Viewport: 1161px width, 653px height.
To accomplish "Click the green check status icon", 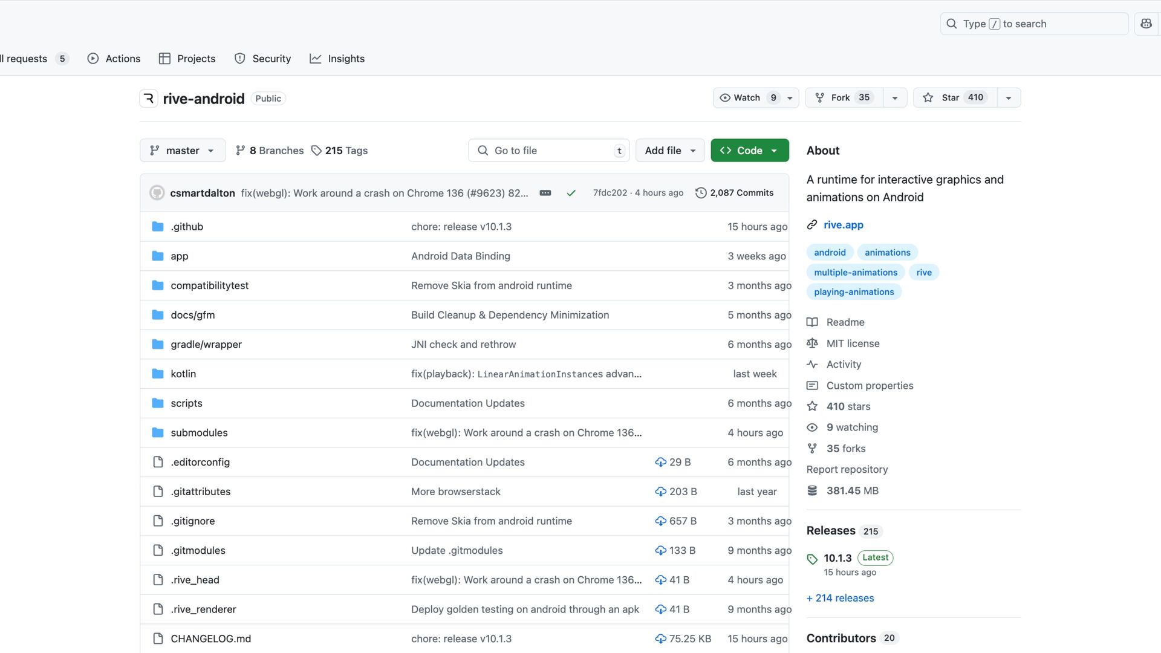I will click(x=571, y=193).
